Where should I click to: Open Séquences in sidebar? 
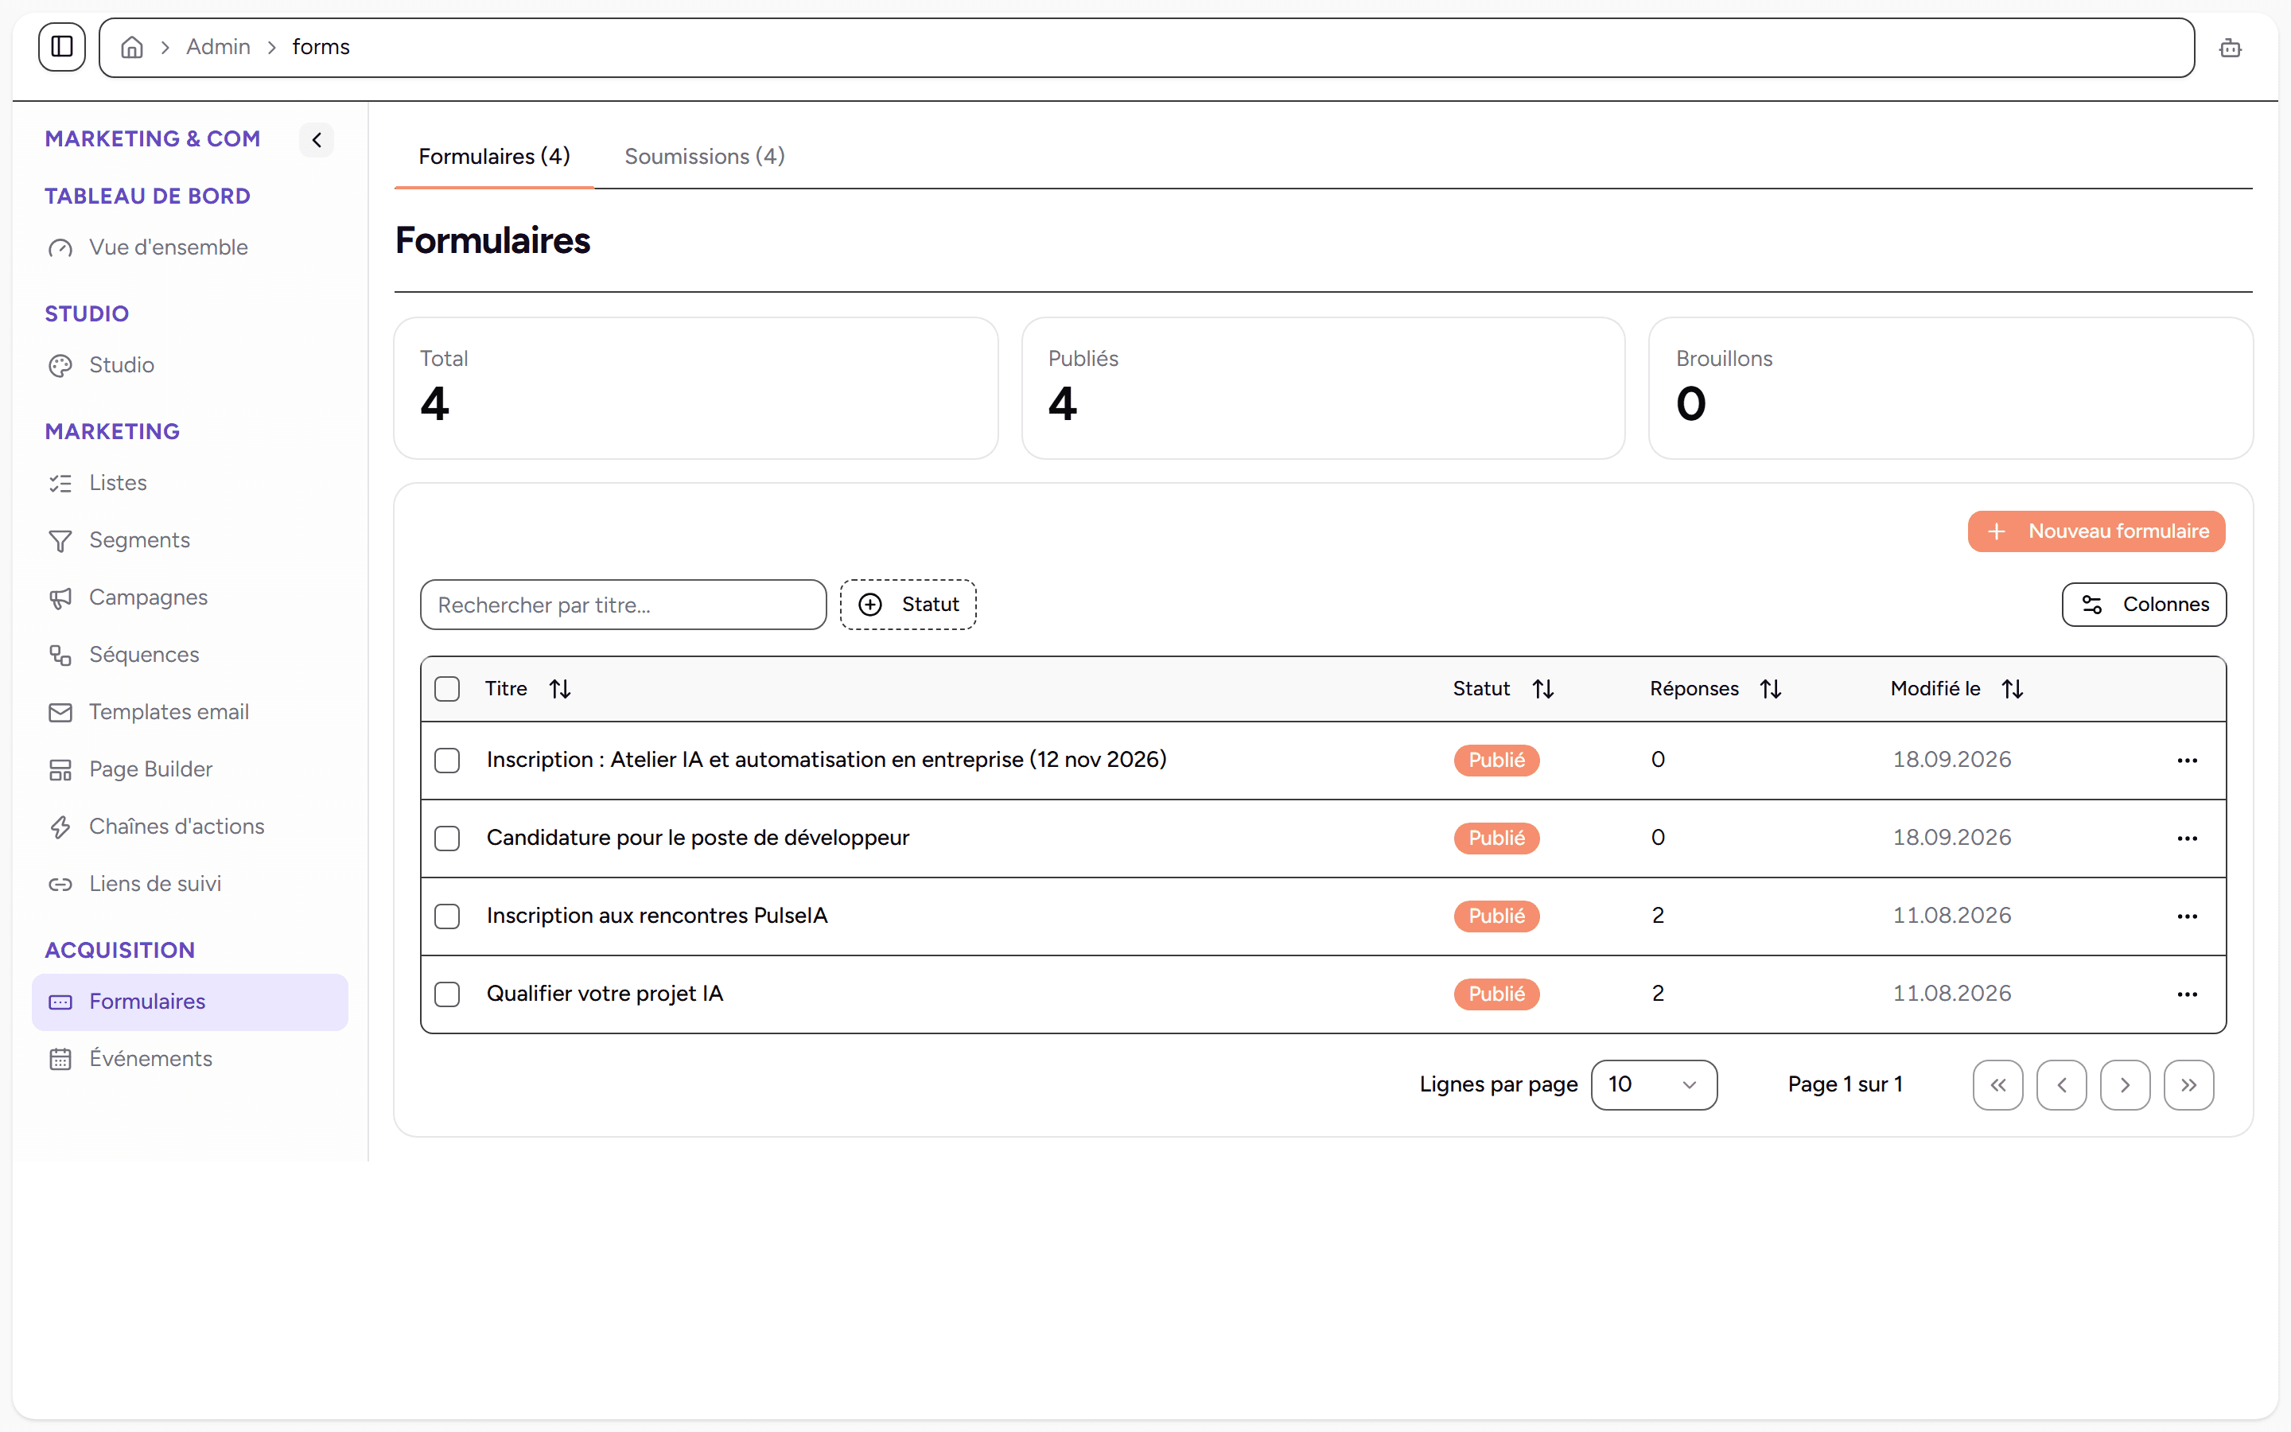pos(189,655)
